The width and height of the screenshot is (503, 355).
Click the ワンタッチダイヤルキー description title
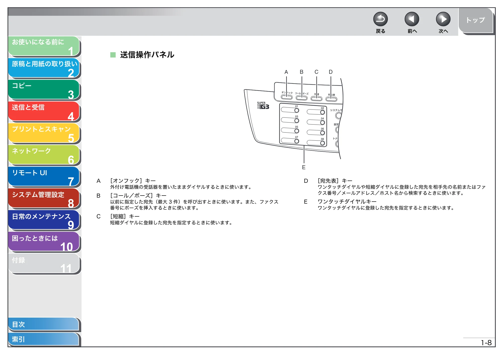[x=347, y=202]
